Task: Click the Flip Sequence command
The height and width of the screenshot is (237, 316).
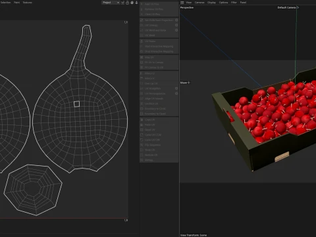Action: tap(159, 145)
